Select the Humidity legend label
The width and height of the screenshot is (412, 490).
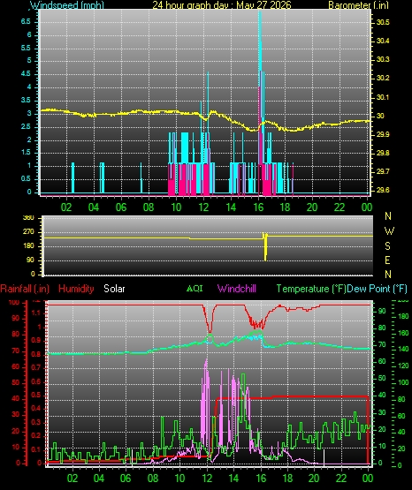(76, 289)
